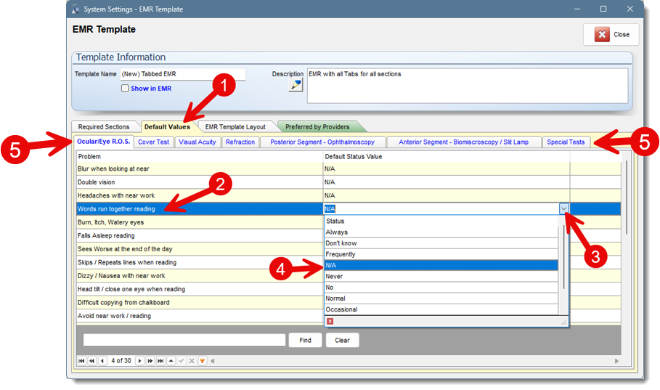Click the Description text area
The width and height of the screenshot is (660, 390).
tap(467, 86)
